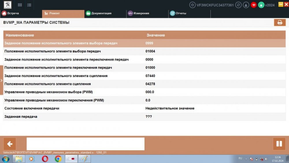Click the speaker volume tray icon
289x163 pixels.
click(x=266, y=159)
